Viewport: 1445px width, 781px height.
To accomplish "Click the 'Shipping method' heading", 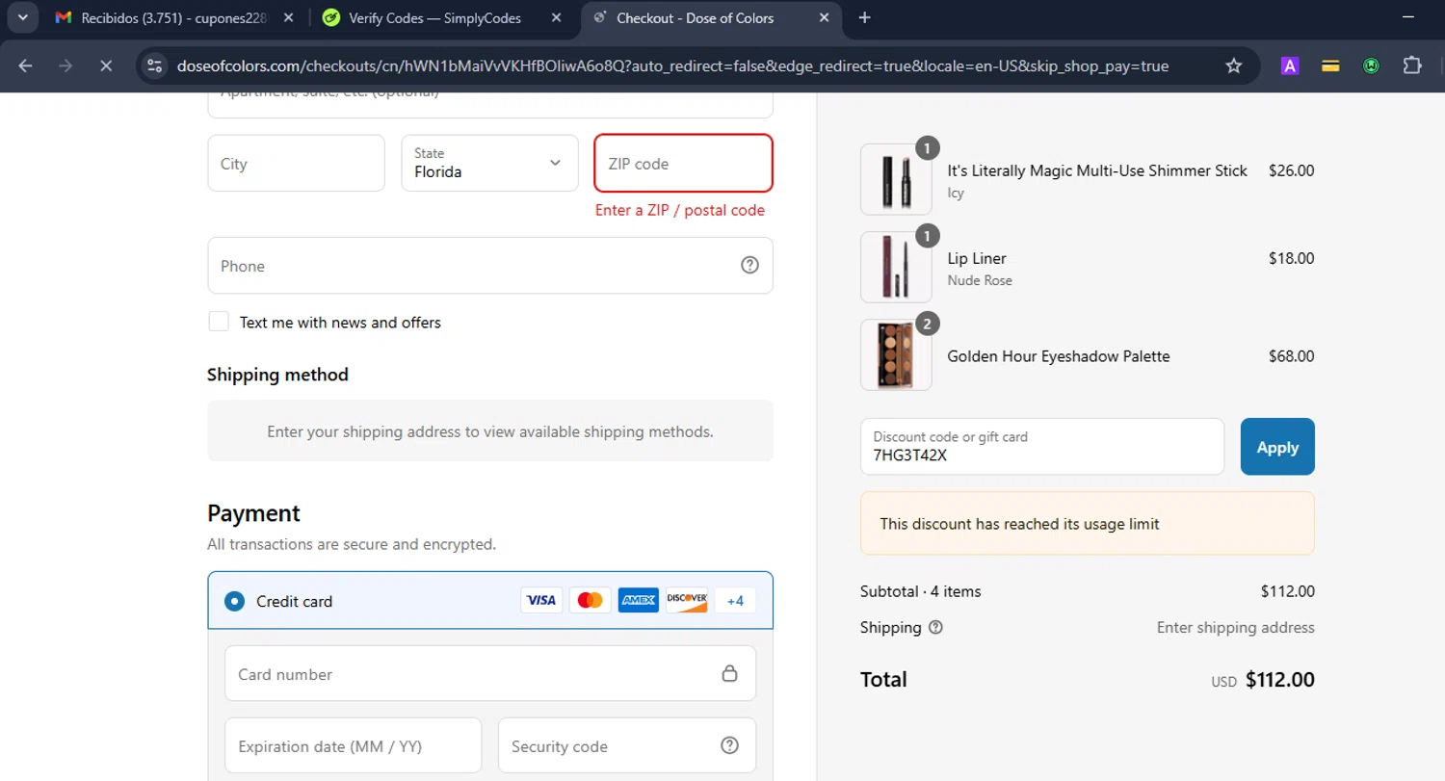I will [277, 375].
